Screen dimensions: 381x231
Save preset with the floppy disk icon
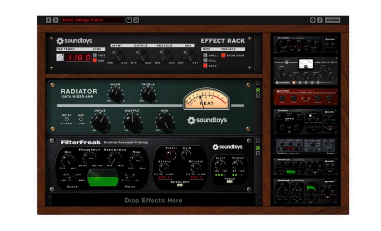click(x=129, y=20)
